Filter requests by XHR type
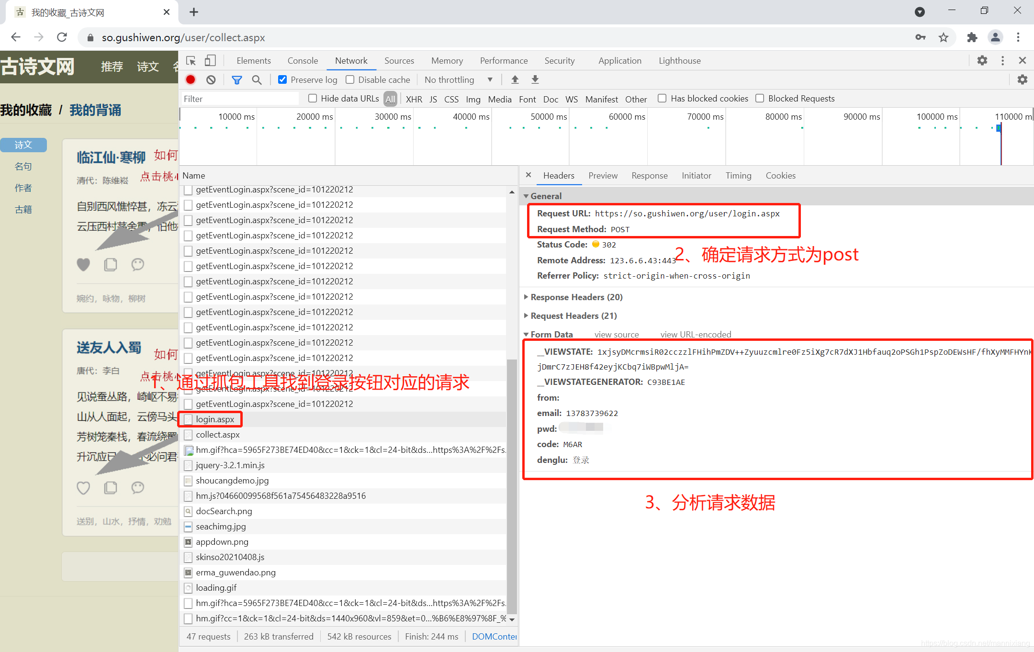Viewport: 1034px width, 652px height. point(414,99)
